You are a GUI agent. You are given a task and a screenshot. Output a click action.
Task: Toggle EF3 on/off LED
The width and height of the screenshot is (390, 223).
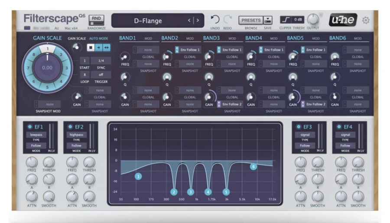click(299, 127)
